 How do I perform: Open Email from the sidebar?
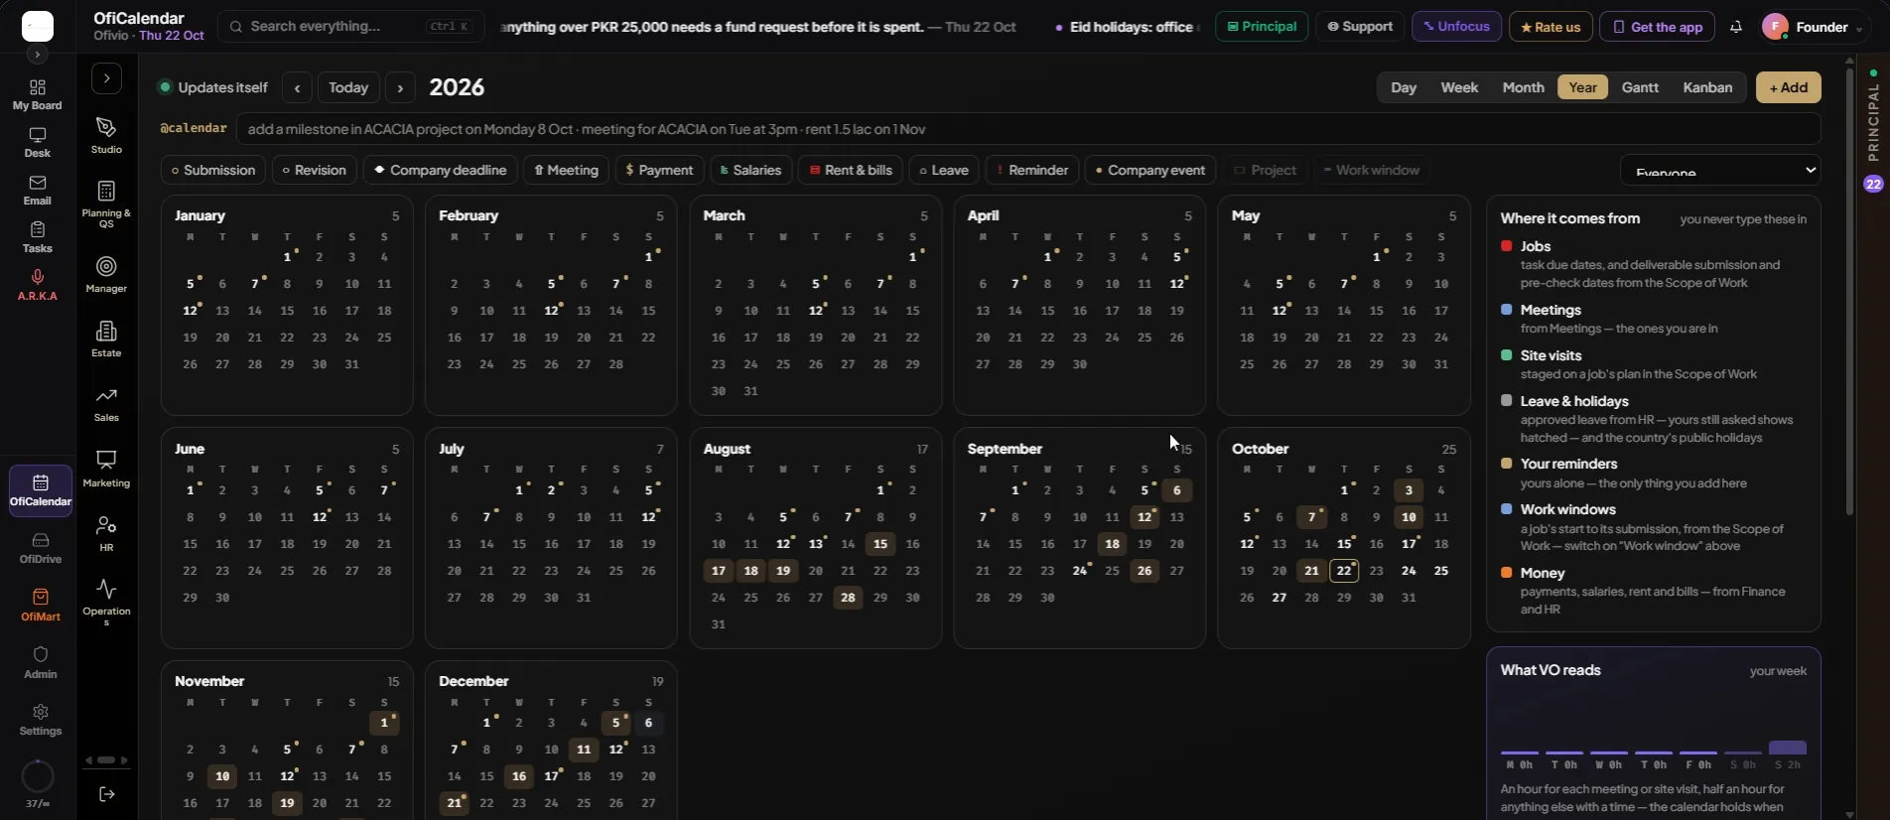pos(38,191)
